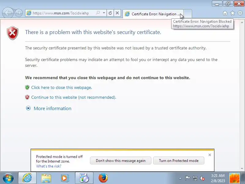The height and width of the screenshot is (184, 245).
Task: Open Tools menu via gear icon
Action: pos(240,13)
